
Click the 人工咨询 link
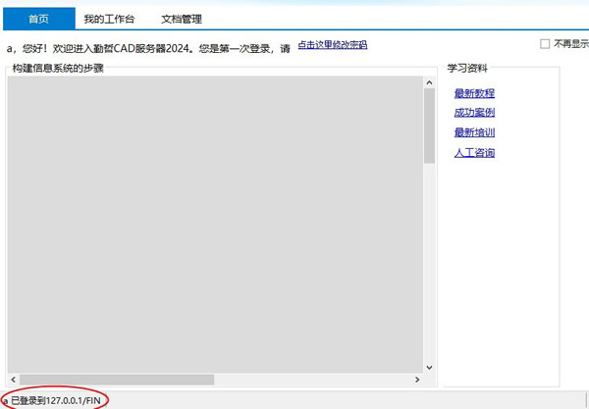[474, 153]
